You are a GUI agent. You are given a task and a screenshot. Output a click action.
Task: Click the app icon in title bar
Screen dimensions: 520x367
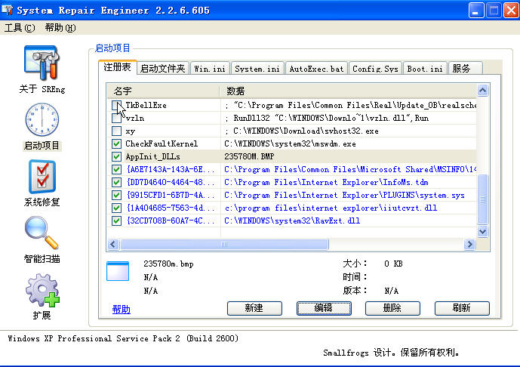point(7,10)
